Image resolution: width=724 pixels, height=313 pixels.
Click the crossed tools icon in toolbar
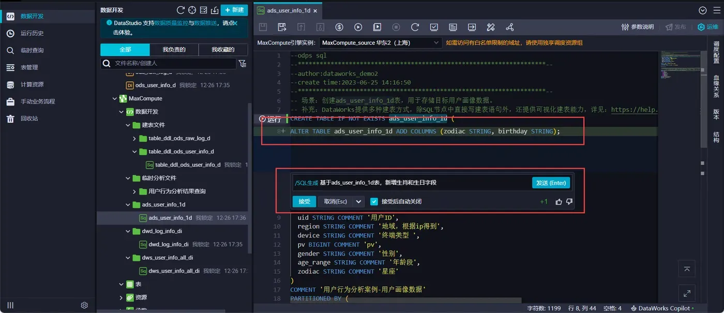[491, 27]
